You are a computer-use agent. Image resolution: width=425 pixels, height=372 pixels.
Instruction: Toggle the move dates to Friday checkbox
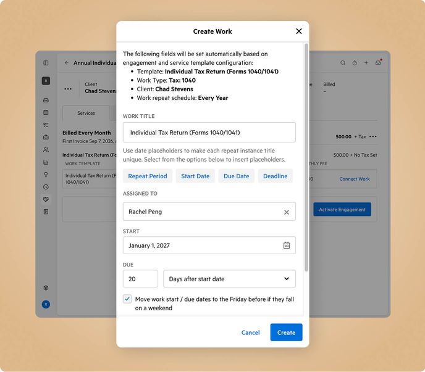coord(127,299)
